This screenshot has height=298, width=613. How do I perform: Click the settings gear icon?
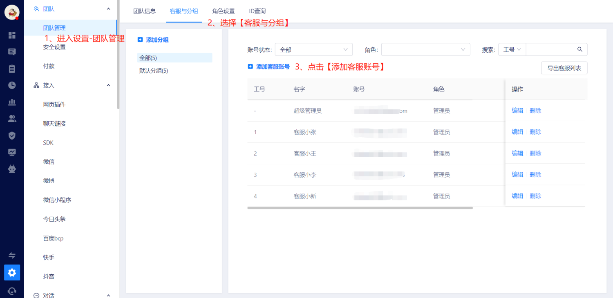(12, 272)
